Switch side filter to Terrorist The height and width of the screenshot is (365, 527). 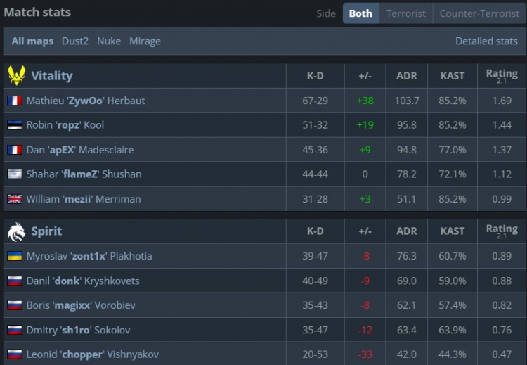(405, 13)
